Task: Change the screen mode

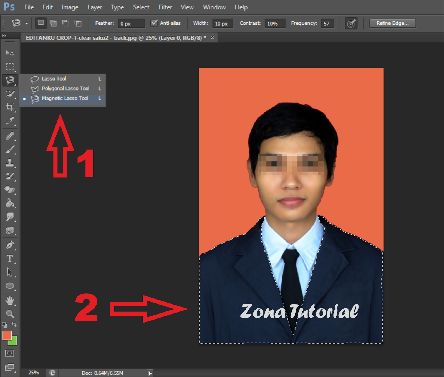Action: click(9, 367)
